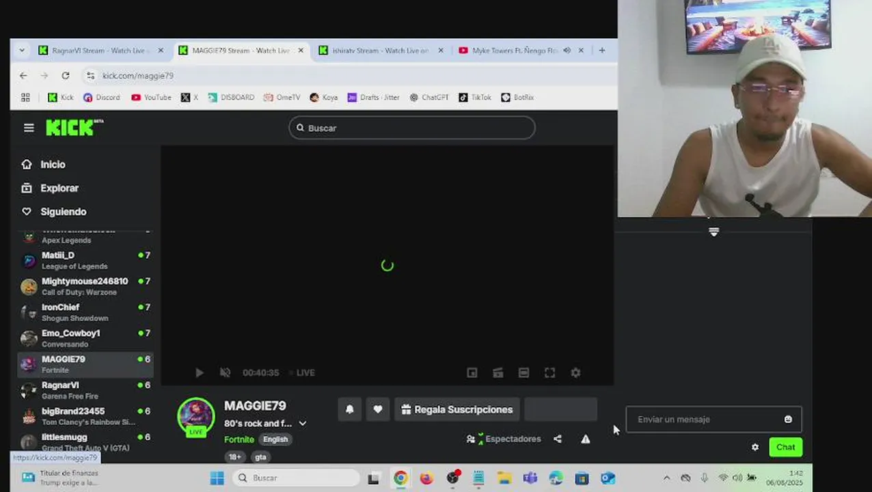Click the English language tag
The height and width of the screenshot is (492, 872).
[275, 439]
